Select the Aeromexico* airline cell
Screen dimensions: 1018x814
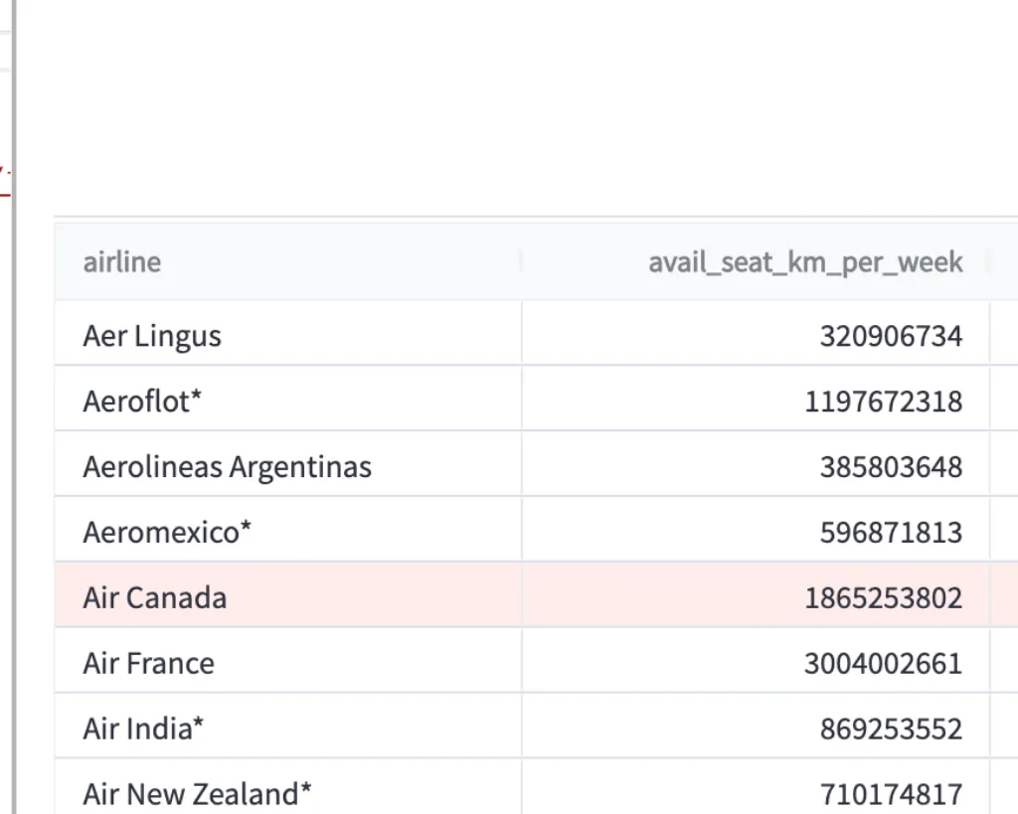tap(167, 533)
